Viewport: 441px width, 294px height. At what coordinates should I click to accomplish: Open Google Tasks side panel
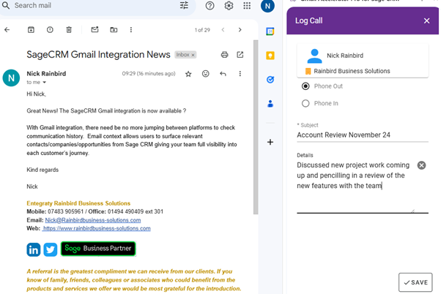point(270,80)
